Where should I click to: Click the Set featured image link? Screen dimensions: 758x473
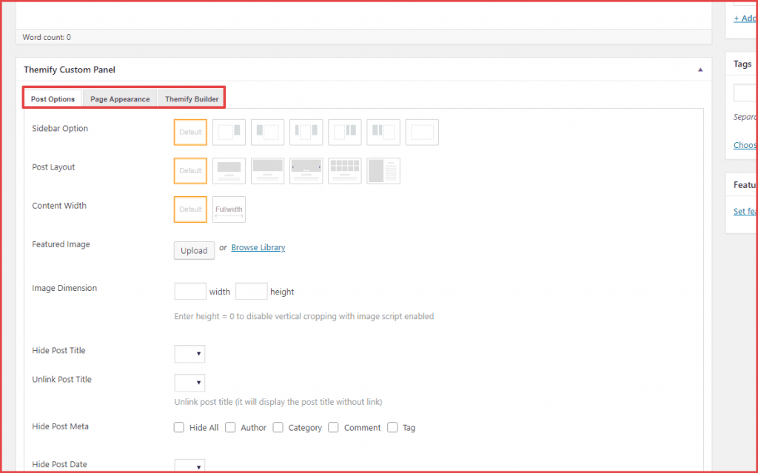(x=745, y=212)
